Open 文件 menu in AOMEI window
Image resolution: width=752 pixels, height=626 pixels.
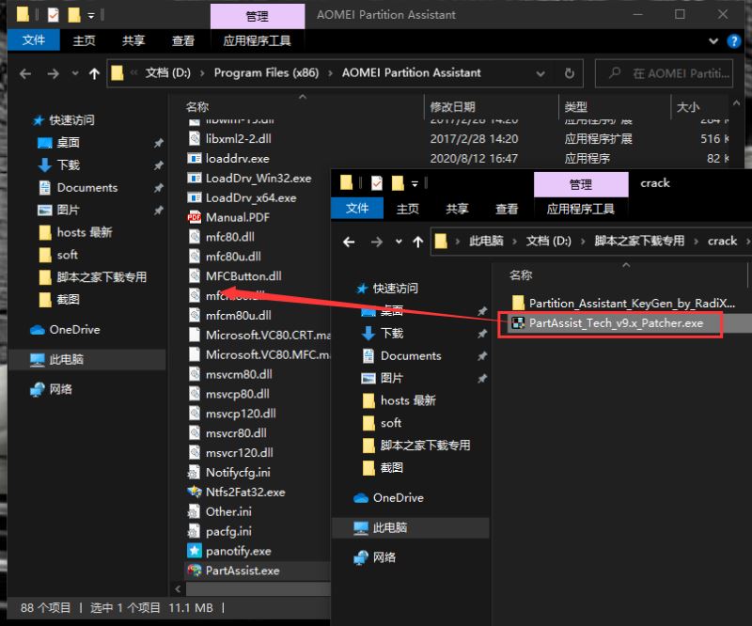pos(34,39)
